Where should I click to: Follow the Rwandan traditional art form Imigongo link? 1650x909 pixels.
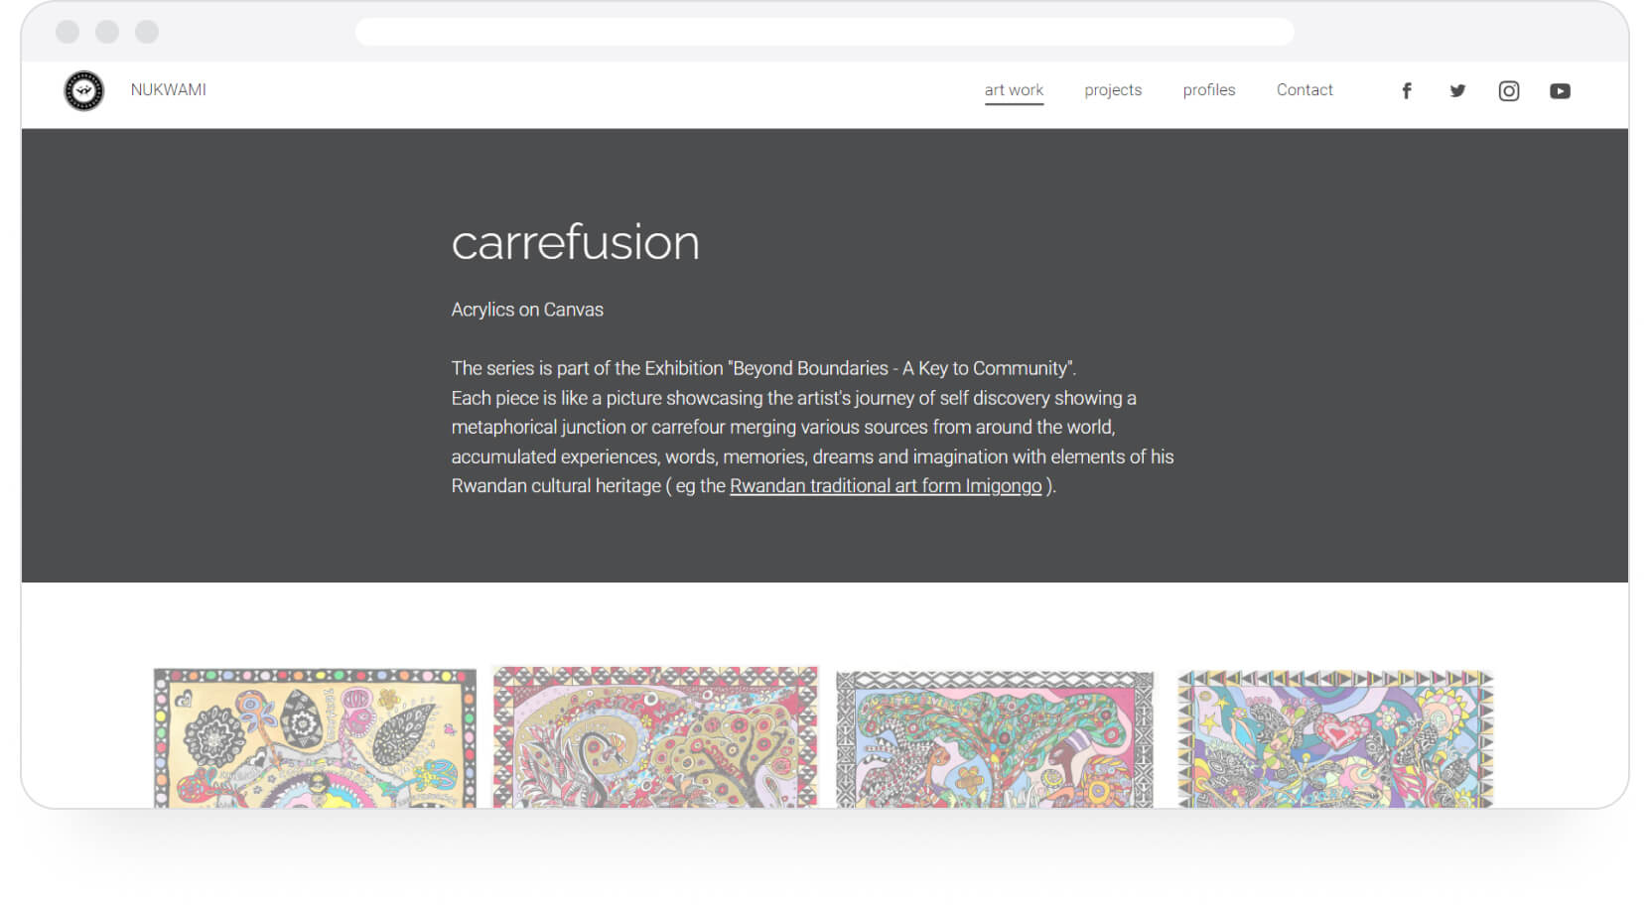(886, 486)
